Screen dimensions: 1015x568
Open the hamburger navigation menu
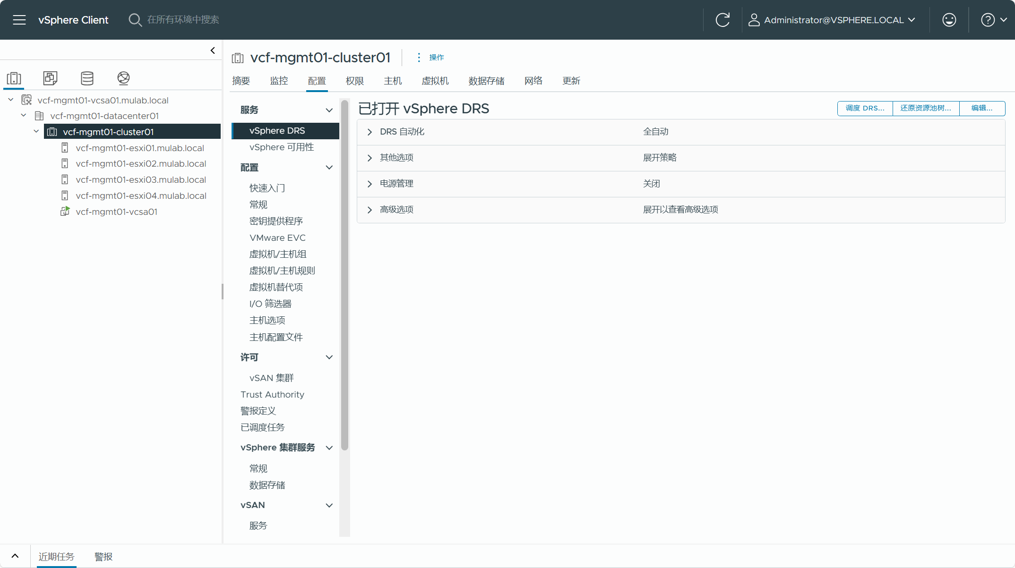click(19, 20)
